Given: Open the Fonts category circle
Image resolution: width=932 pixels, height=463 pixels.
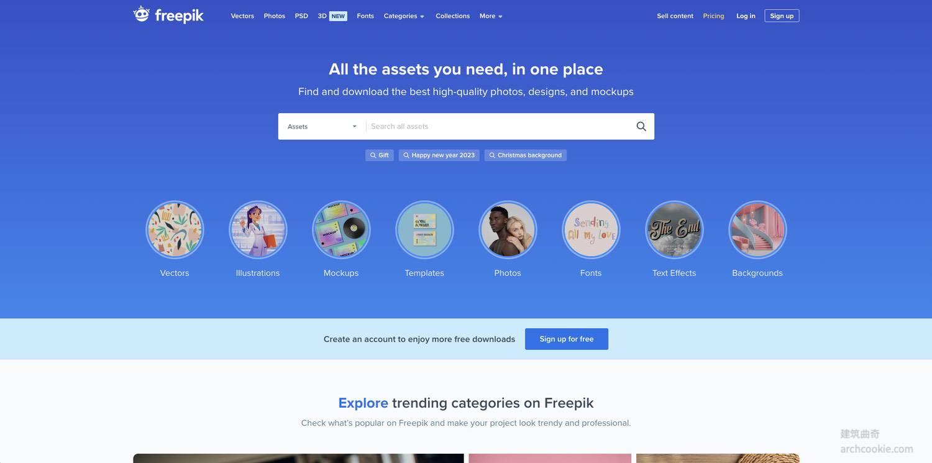Looking at the screenshot, I should (x=591, y=229).
